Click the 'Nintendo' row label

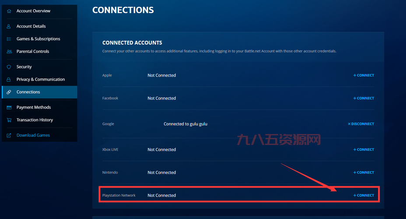click(110, 173)
